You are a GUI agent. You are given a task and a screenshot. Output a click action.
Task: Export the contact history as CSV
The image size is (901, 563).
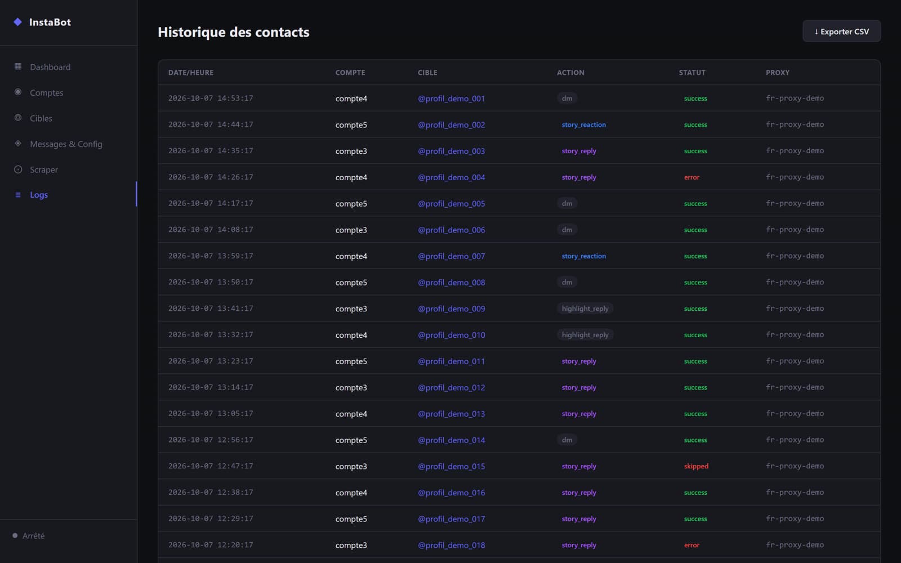(x=841, y=32)
